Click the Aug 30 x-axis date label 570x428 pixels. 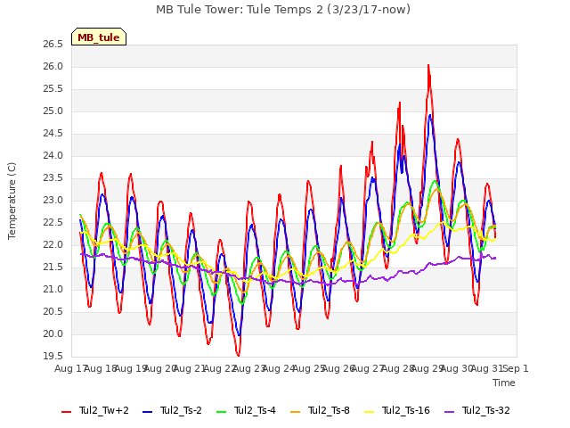coord(456,369)
